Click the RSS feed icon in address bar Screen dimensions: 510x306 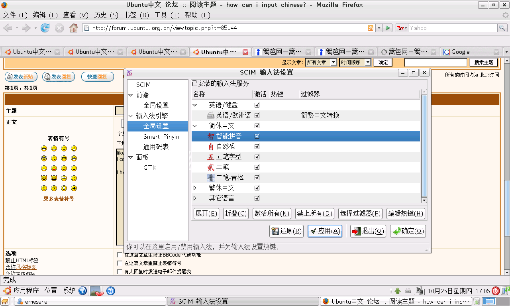[x=371, y=28]
